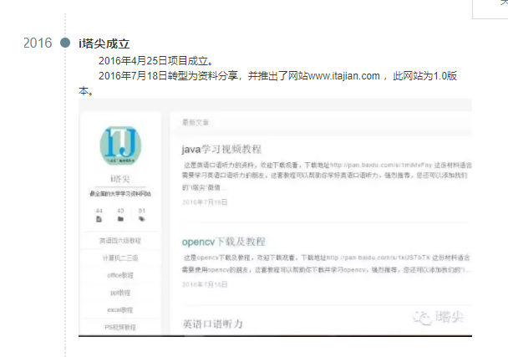Select 英语四六级教程 in sidebar menu
Image resolution: width=508 pixels, height=357 pixels.
[119, 241]
